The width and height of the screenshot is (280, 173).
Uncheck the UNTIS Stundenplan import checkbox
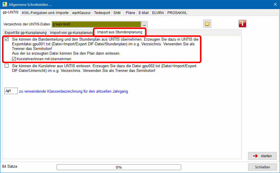point(6,39)
